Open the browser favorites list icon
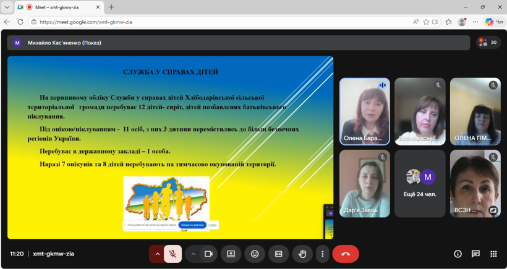507x269 pixels. click(448, 22)
